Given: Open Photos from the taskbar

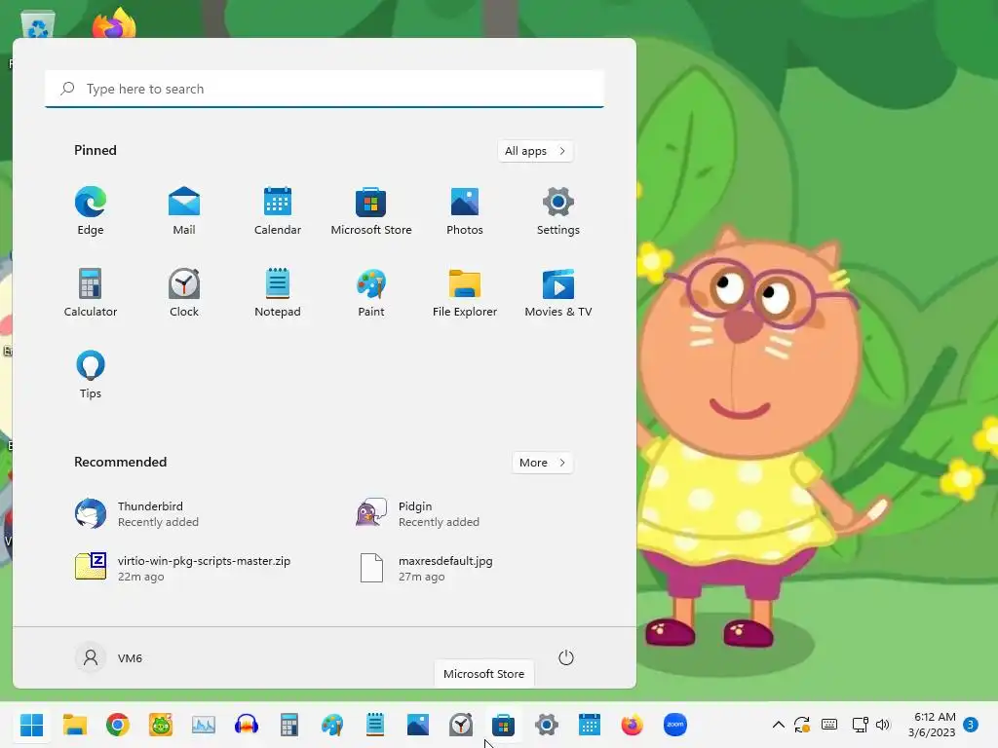Looking at the screenshot, I should [x=418, y=725].
